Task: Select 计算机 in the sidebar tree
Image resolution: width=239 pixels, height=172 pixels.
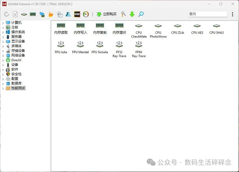Action: coord(14,23)
